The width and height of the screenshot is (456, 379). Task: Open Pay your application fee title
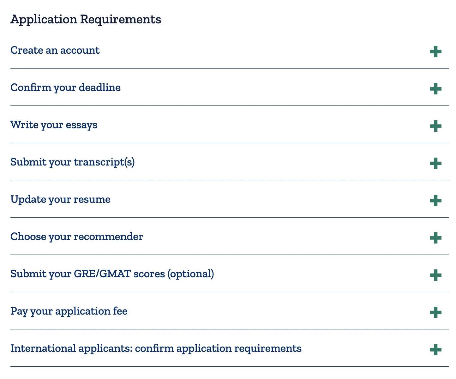point(69,311)
